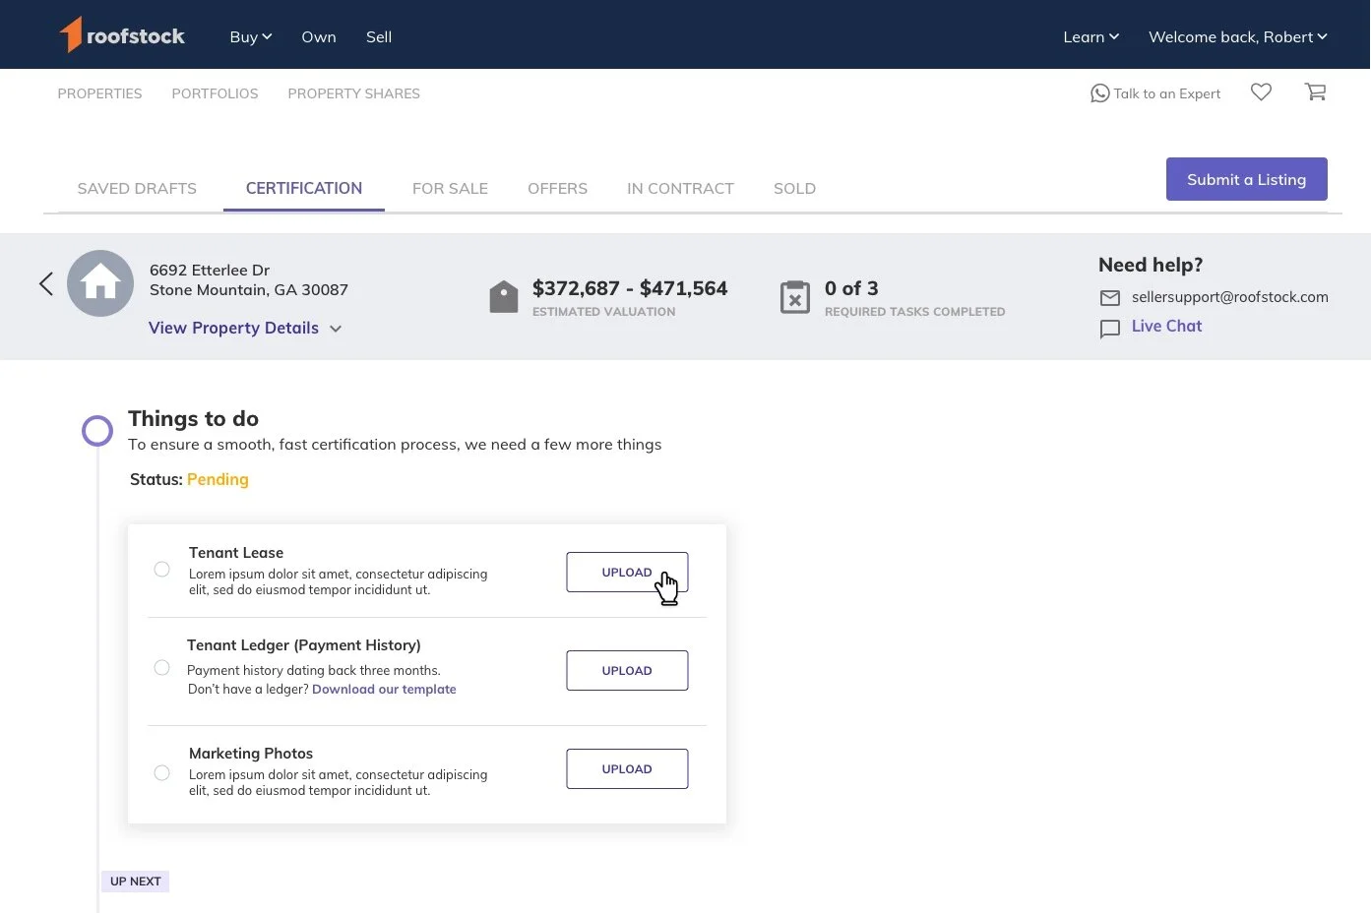Switch to the For Sale tab
The height and width of the screenshot is (913, 1371).
point(450,188)
